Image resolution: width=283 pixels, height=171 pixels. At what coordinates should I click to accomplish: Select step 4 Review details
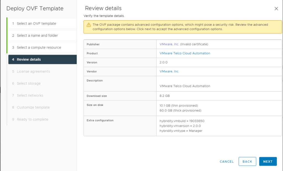42,60
